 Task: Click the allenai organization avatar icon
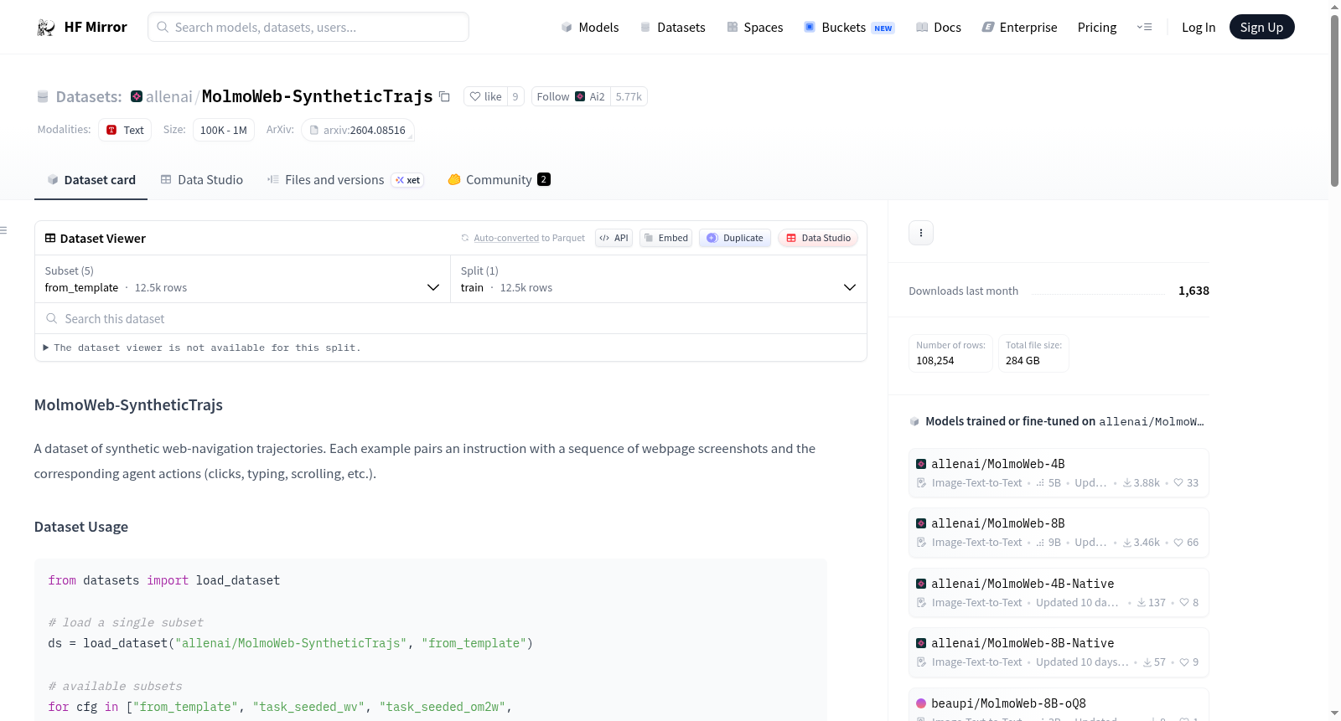[137, 96]
